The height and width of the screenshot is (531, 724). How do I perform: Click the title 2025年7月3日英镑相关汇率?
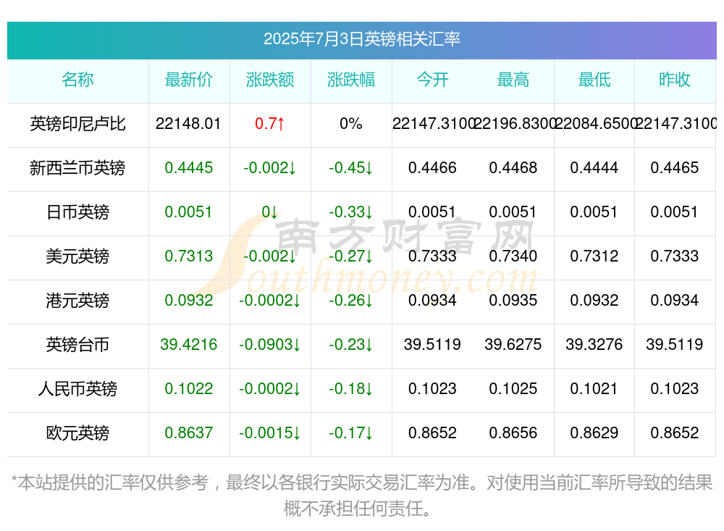(x=361, y=39)
